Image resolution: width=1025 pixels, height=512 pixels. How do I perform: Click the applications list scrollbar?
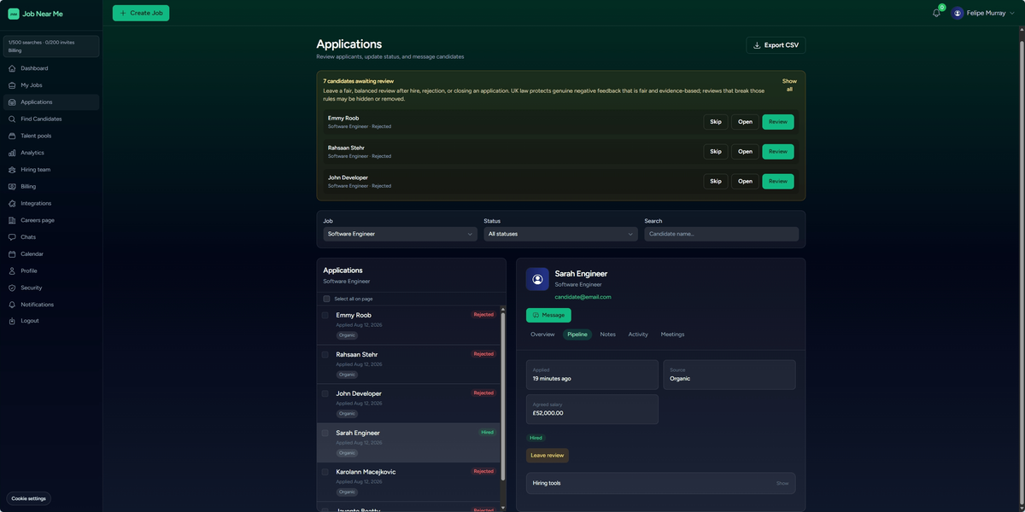click(x=502, y=397)
